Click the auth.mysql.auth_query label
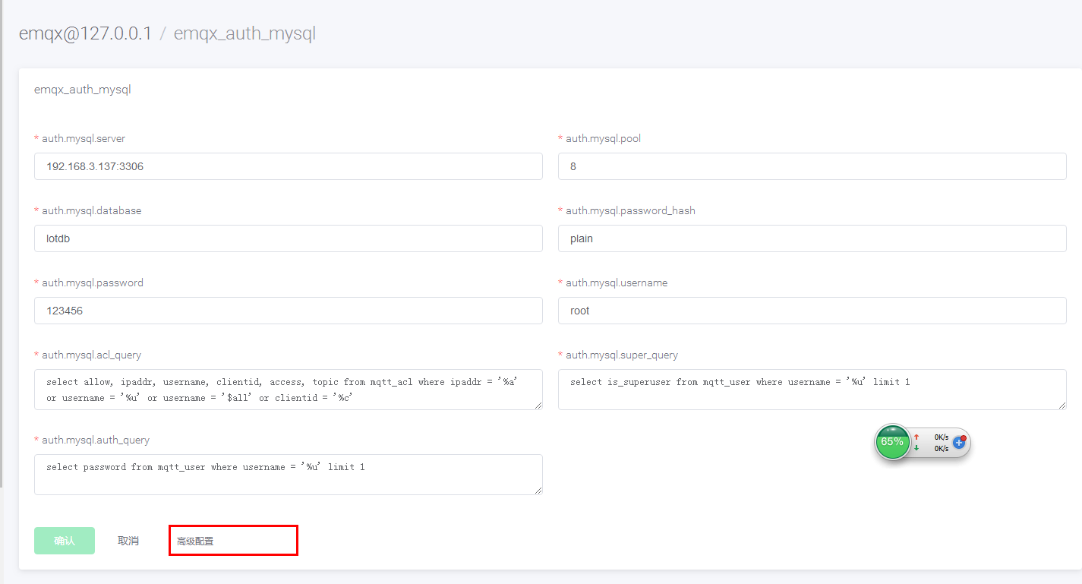 pos(96,440)
